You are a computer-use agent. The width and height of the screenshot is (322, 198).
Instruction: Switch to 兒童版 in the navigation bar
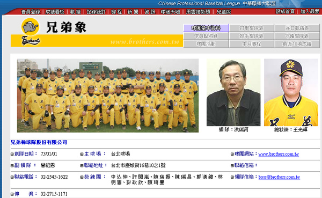pos(224,12)
